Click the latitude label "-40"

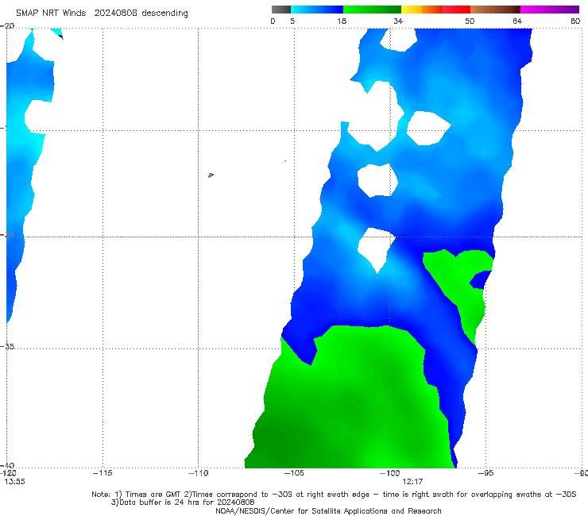(x=7, y=465)
